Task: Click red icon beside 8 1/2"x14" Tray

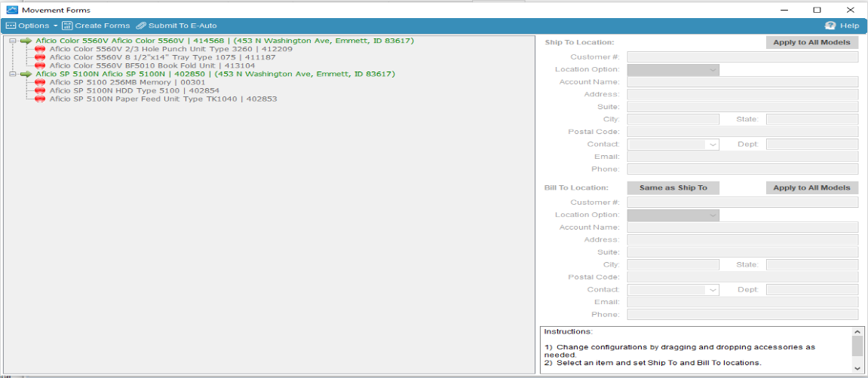Action: (x=40, y=57)
